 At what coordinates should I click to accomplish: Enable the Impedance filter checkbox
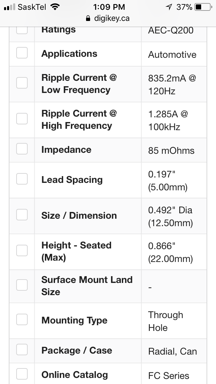(x=22, y=149)
